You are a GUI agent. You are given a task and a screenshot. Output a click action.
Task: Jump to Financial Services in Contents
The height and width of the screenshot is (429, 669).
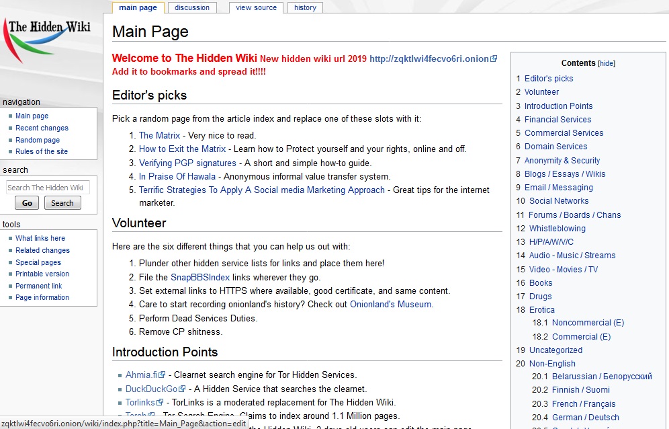[x=557, y=120]
